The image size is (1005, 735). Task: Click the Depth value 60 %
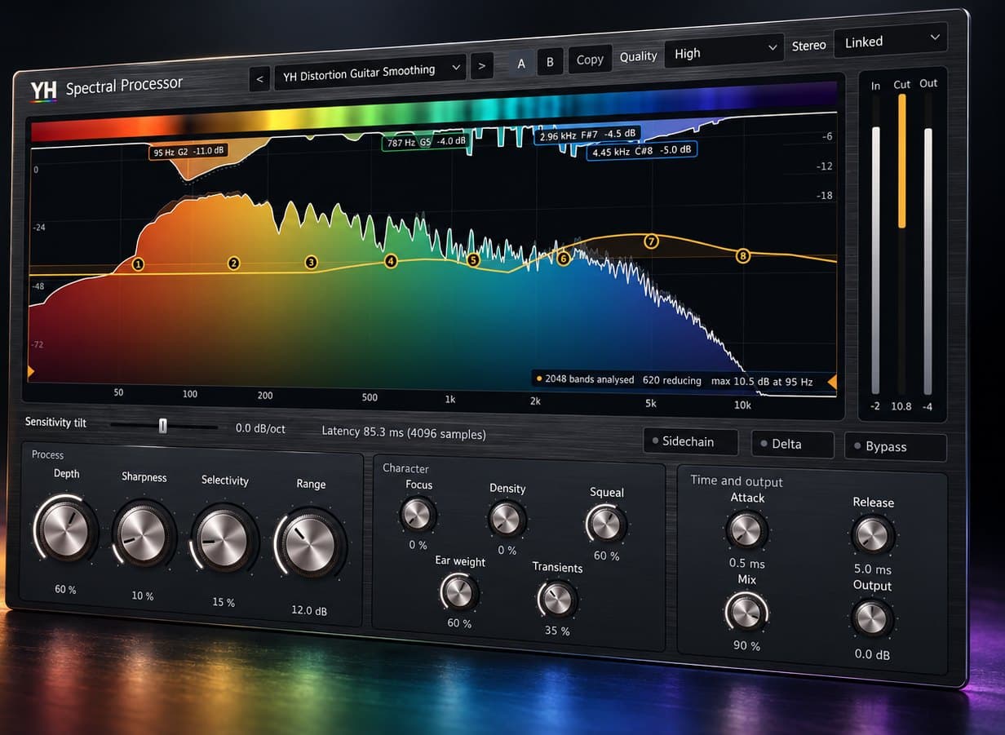[65, 589]
